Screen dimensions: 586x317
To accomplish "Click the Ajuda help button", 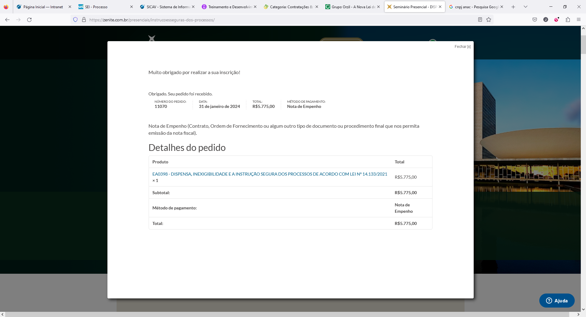I will [x=557, y=301].
